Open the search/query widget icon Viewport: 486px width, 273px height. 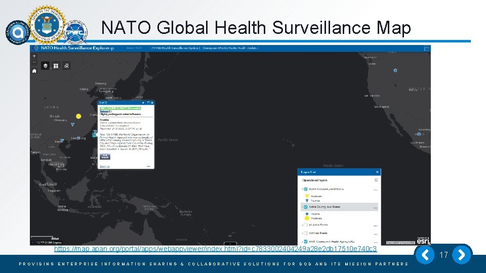point(66,66)
